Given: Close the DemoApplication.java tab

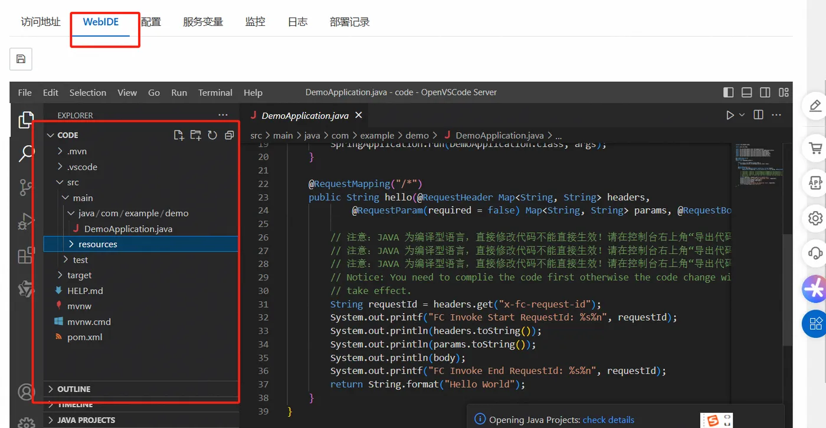Looking at the screenshot, I should tap(358, 115).
